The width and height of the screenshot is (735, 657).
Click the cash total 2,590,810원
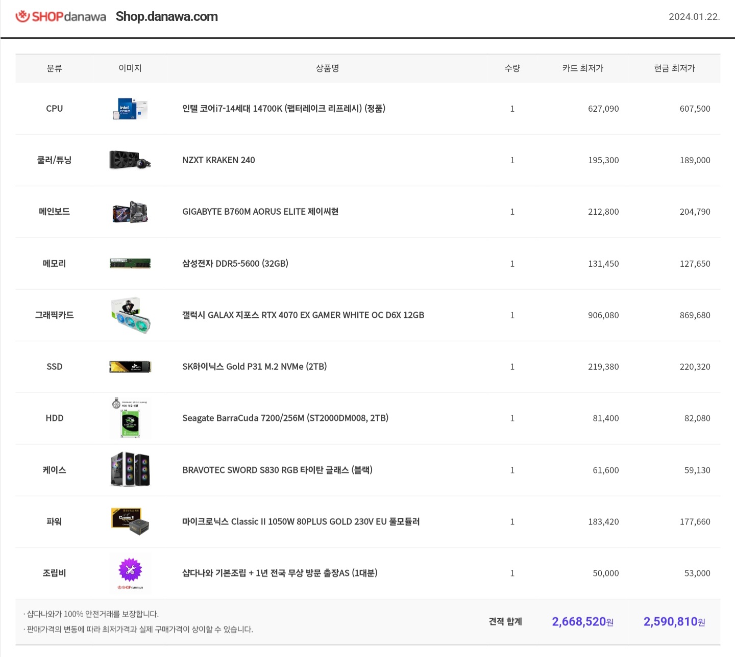click(674, 621)
